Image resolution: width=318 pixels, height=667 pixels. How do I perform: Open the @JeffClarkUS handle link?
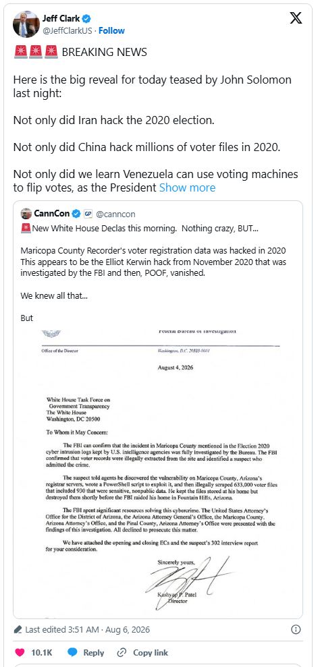click(68, 30)
